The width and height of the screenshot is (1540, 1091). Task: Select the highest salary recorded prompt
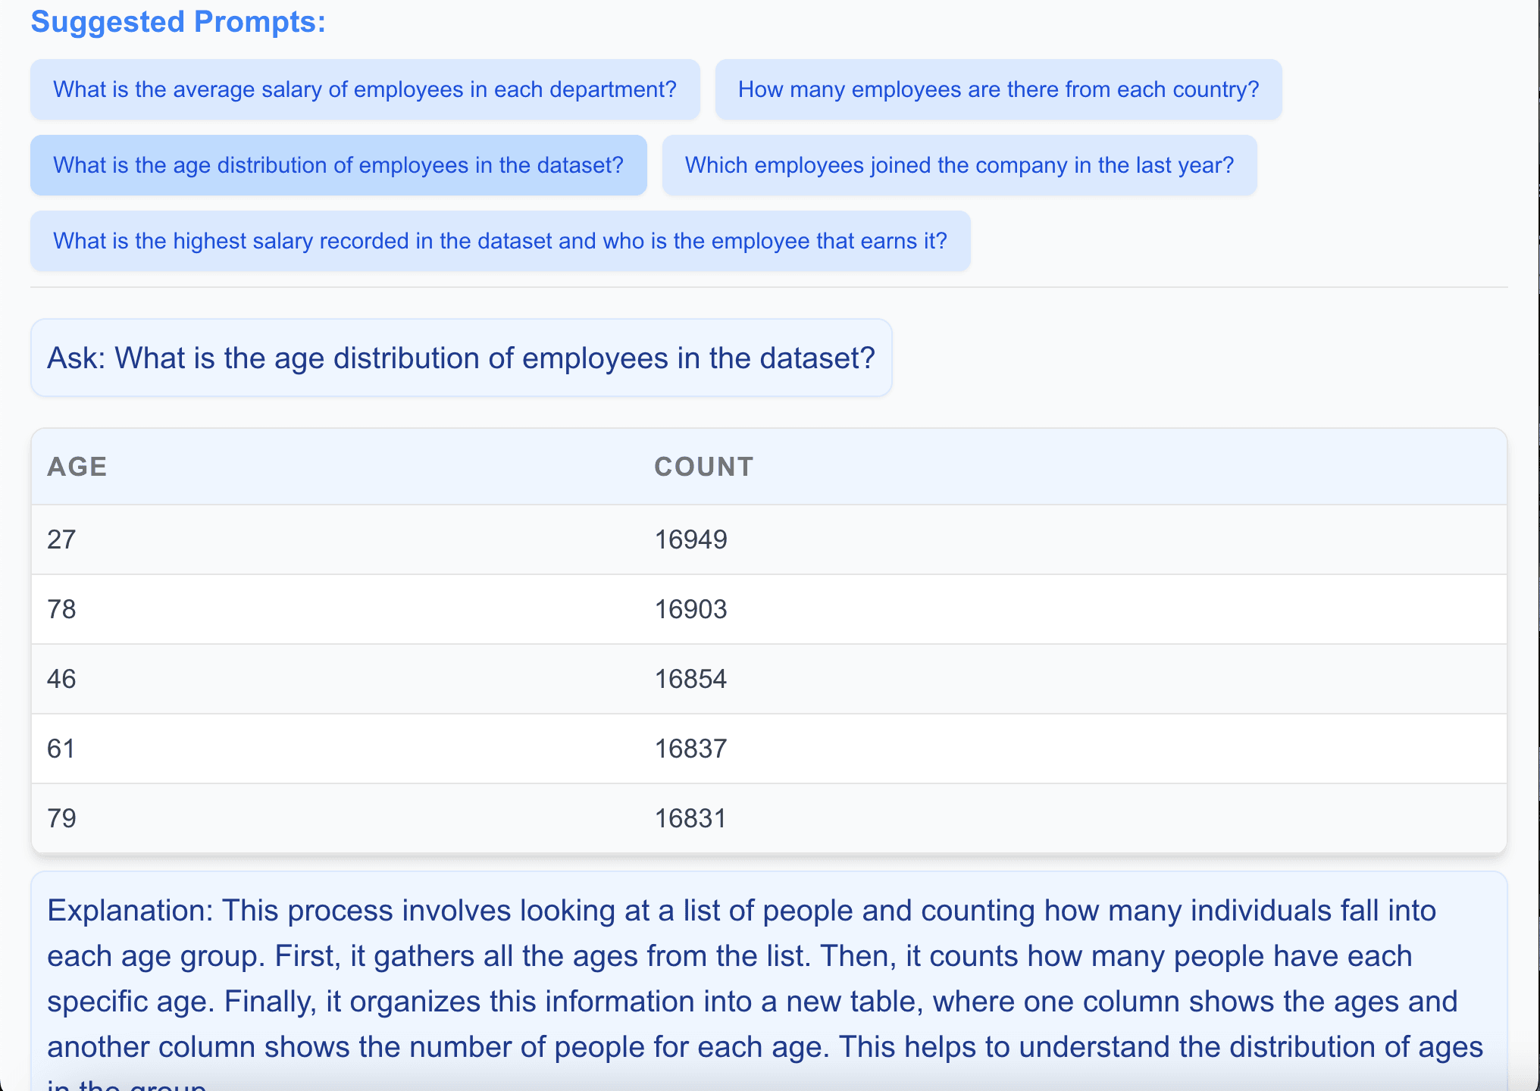click(x=499, y=241)
